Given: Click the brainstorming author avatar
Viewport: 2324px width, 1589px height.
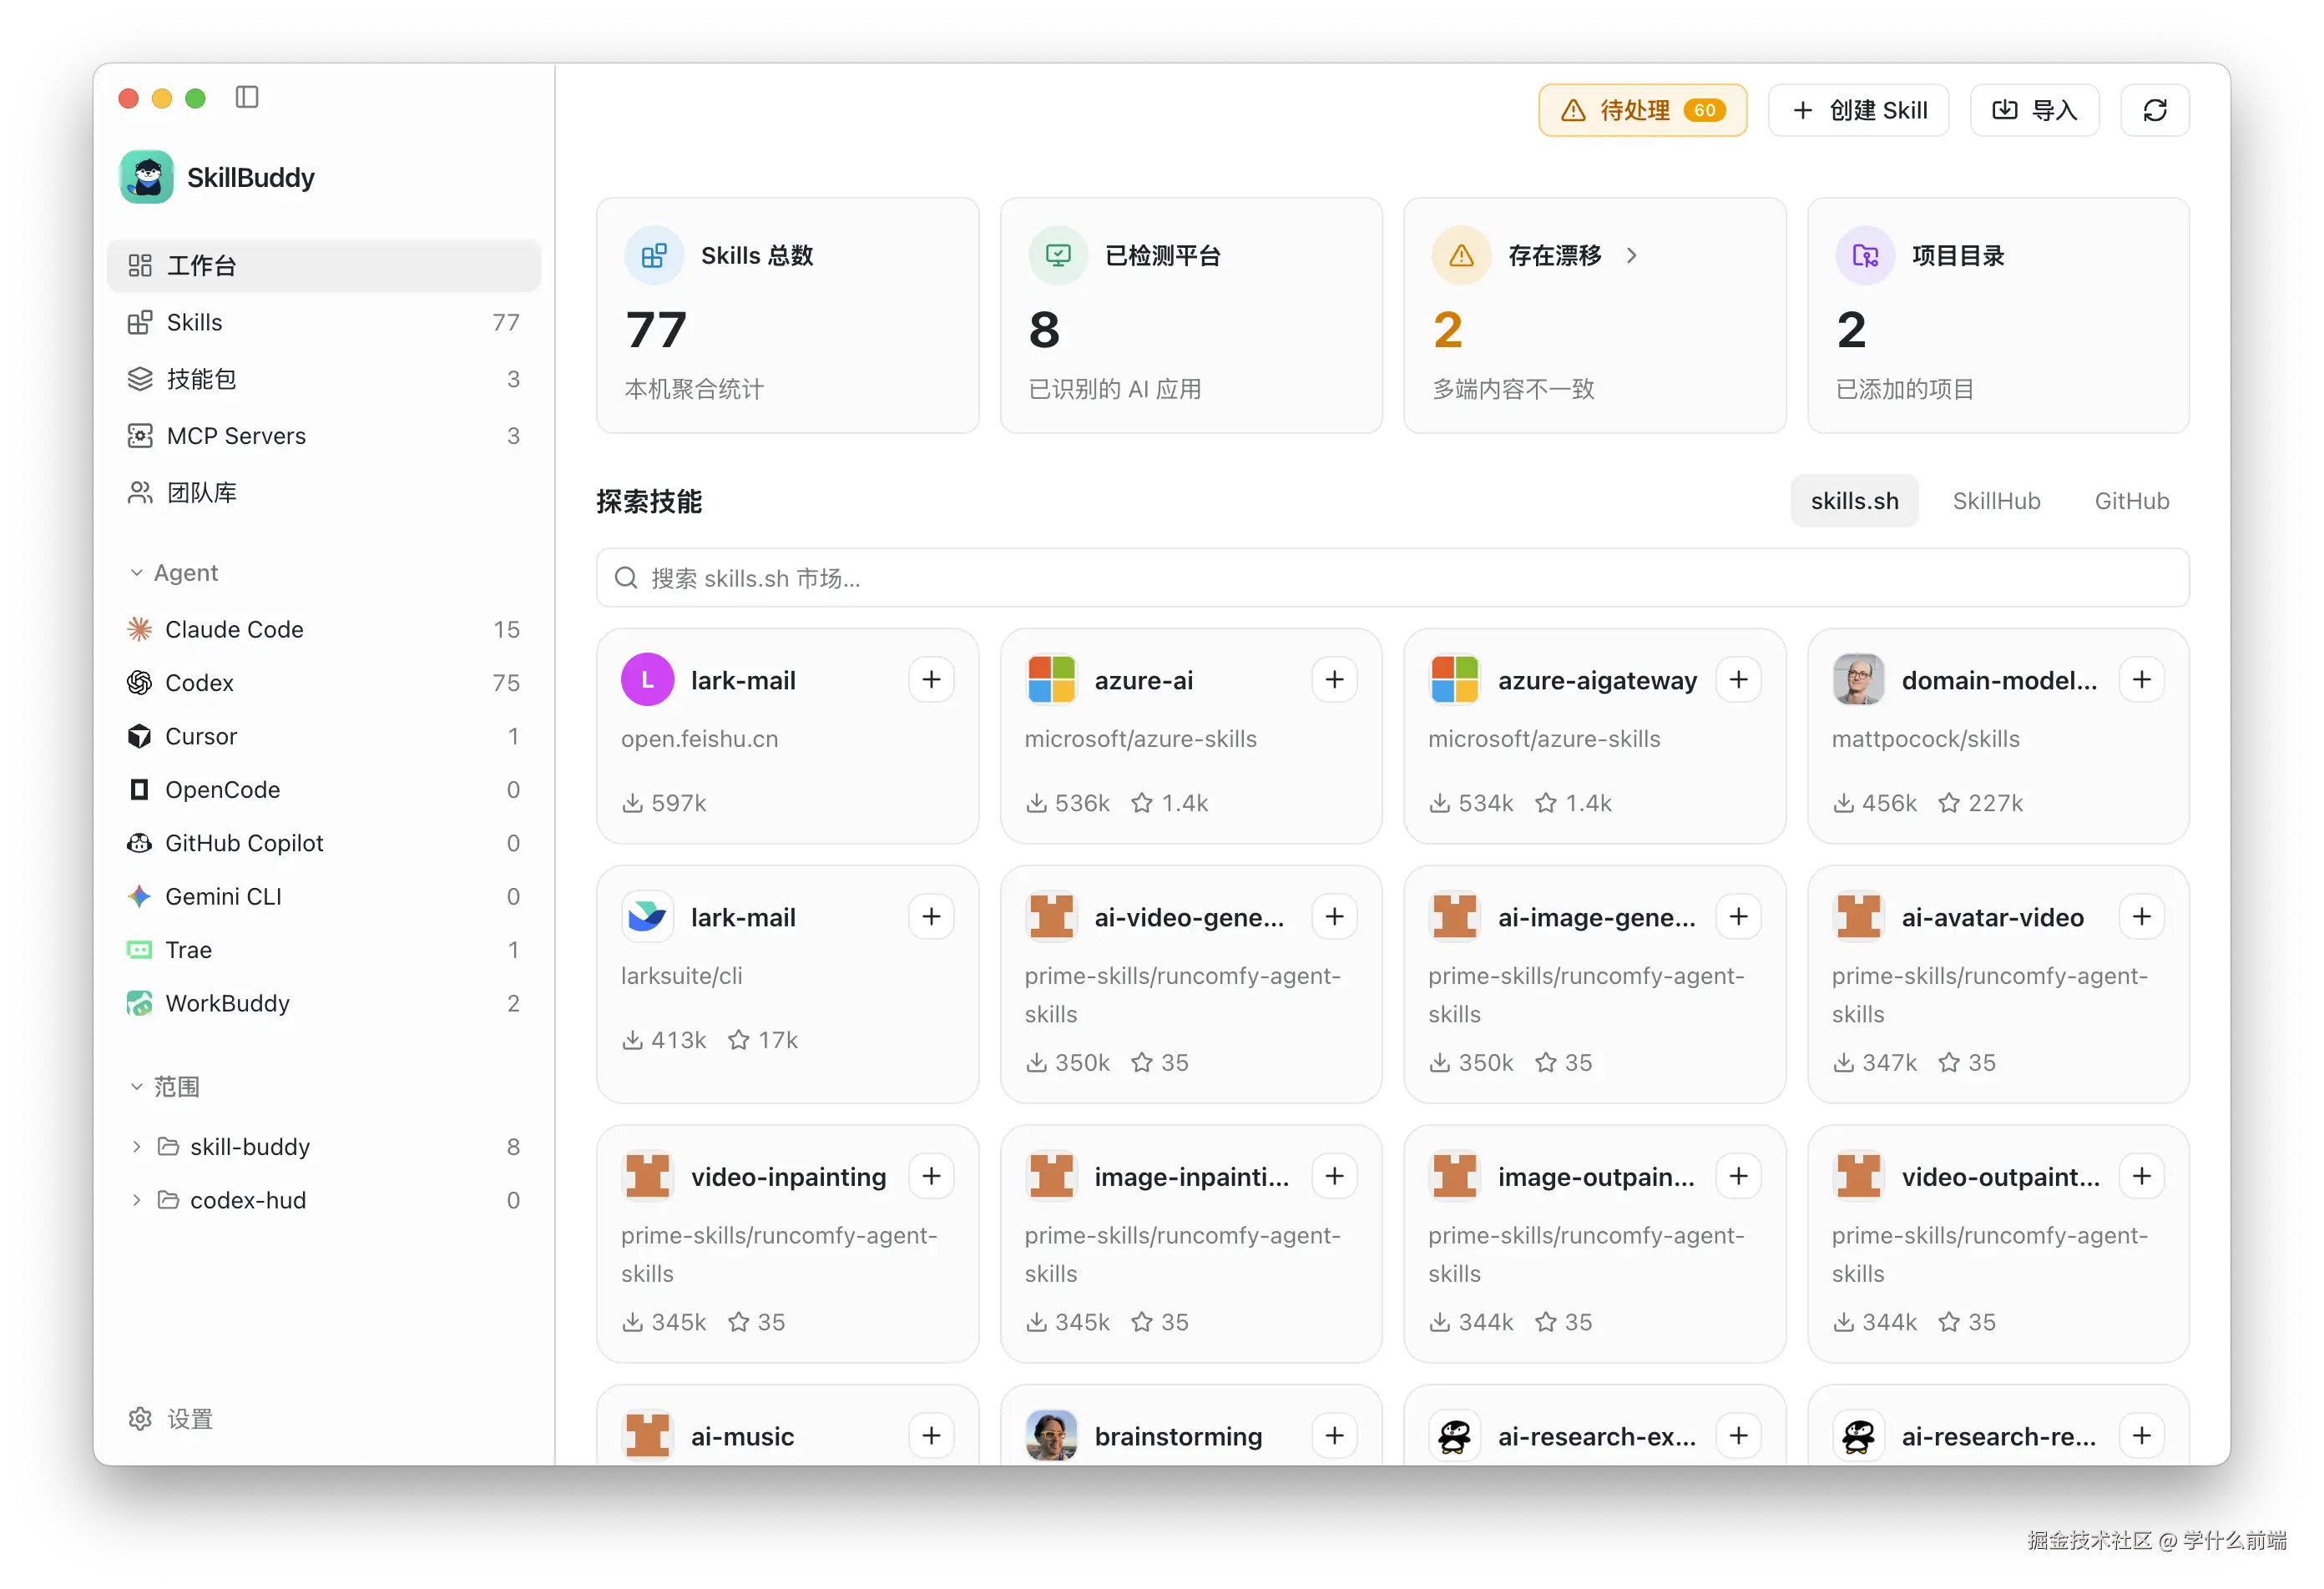Looking at the screenshot, I should tap(1051, 1436).
